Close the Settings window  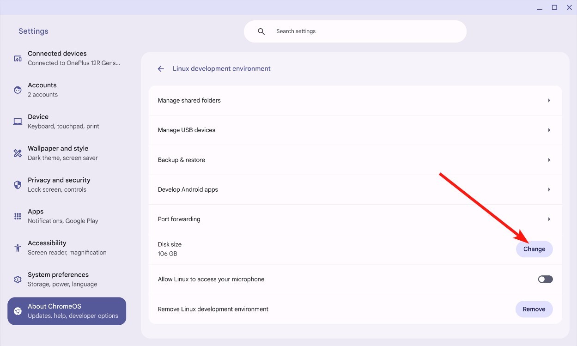coord(569,7)
